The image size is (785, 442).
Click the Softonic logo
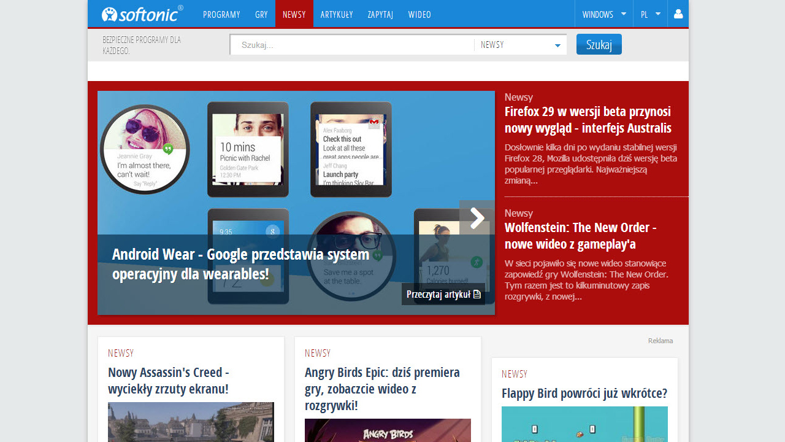click(x=142, y=14)
